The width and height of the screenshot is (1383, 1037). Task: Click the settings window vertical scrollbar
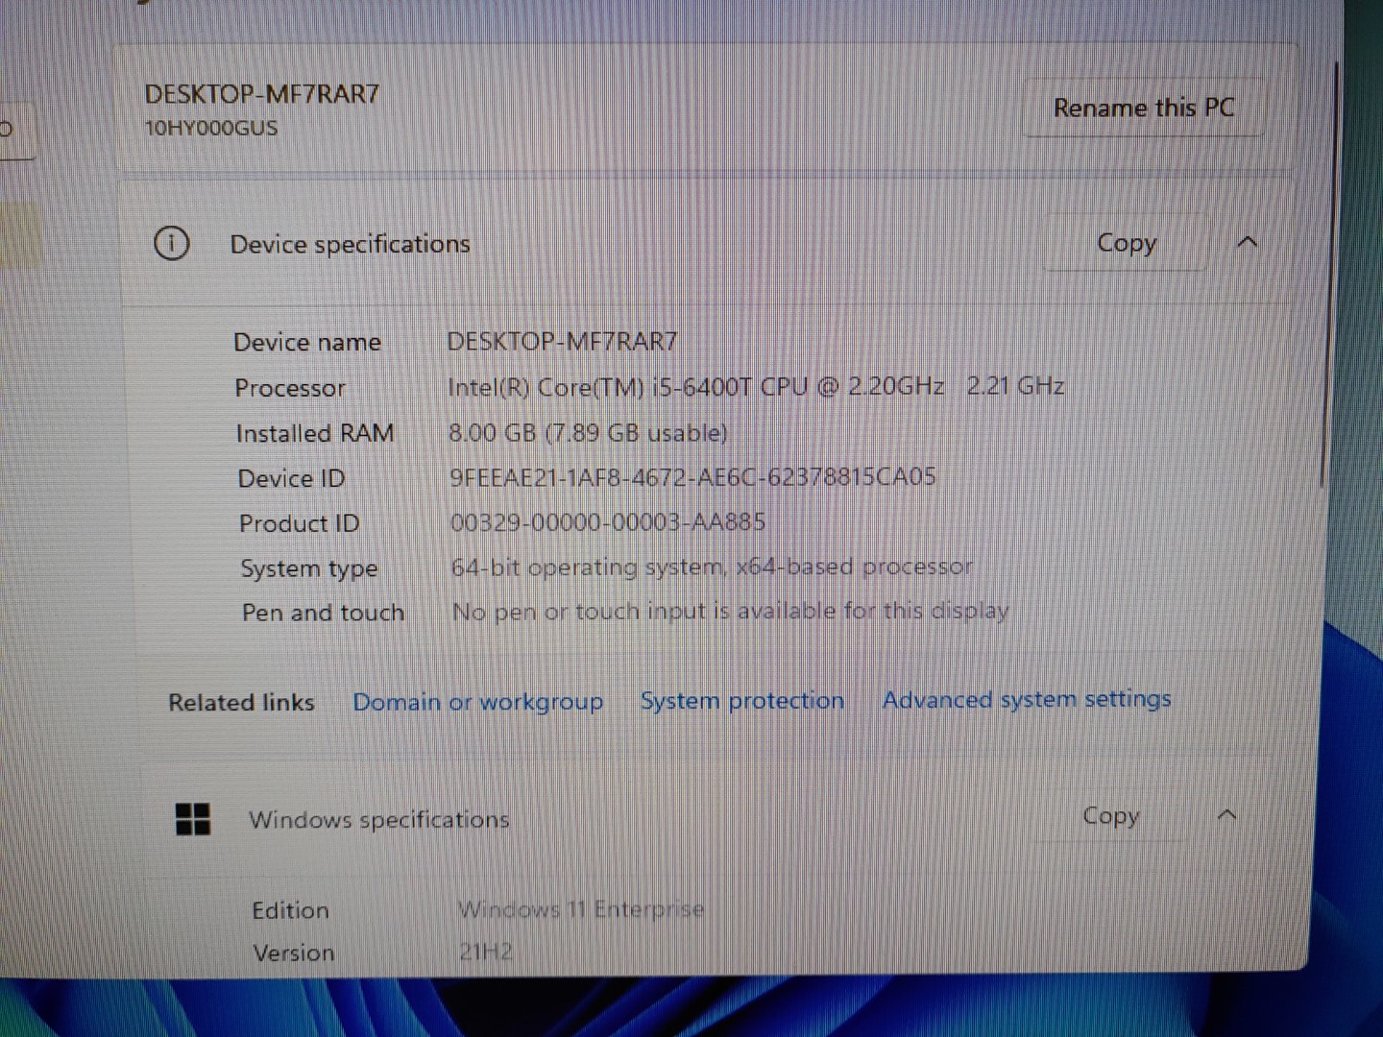tap(1329, 274)
